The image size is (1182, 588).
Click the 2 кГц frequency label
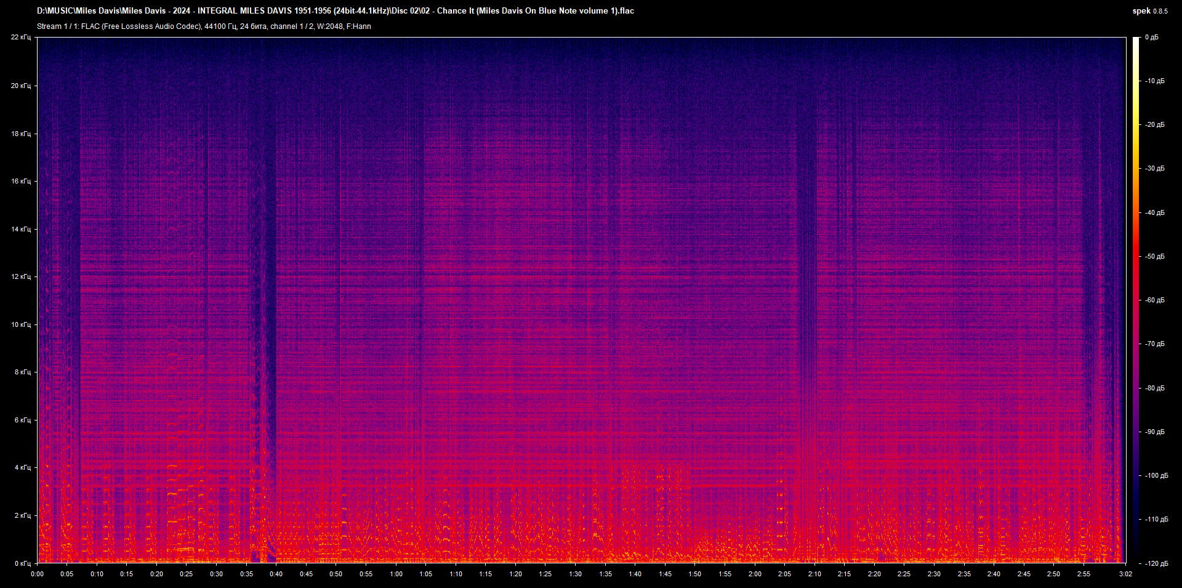pos(23,515)
